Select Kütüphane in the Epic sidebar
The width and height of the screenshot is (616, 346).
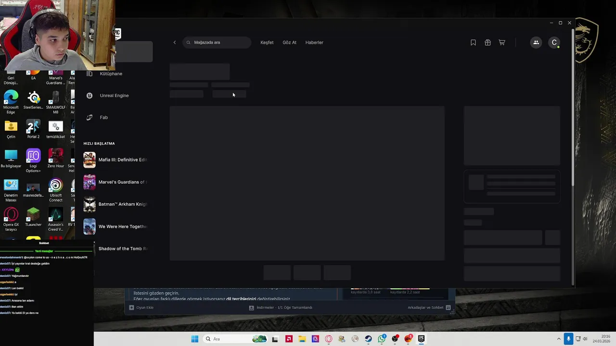(111, 74)
